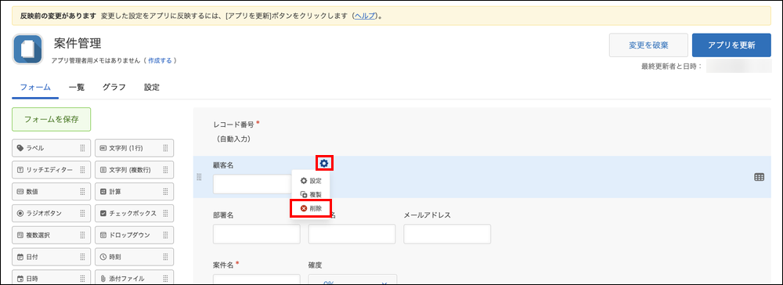Click the 案件管理 app title

coord(78,43)
